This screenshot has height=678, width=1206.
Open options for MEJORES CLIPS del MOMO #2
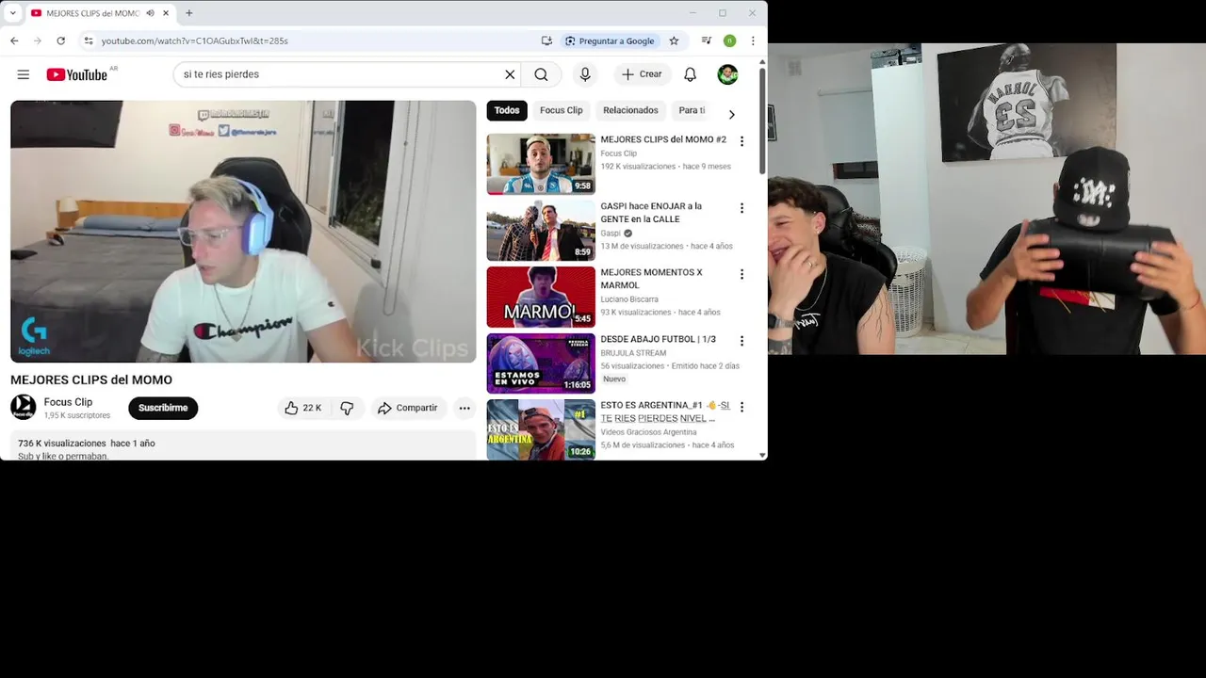(742, 141)
